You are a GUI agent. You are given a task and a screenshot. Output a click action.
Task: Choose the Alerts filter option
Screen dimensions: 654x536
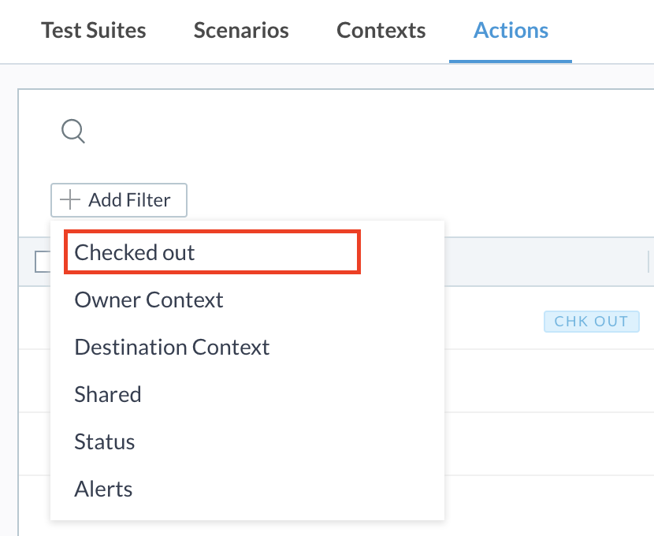point(103,489)
